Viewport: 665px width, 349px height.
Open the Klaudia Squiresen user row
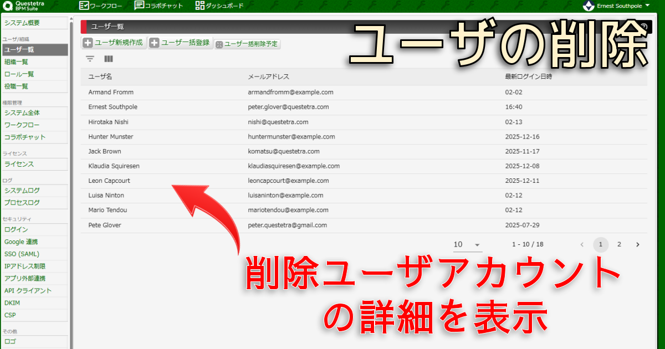click(364, 166)
